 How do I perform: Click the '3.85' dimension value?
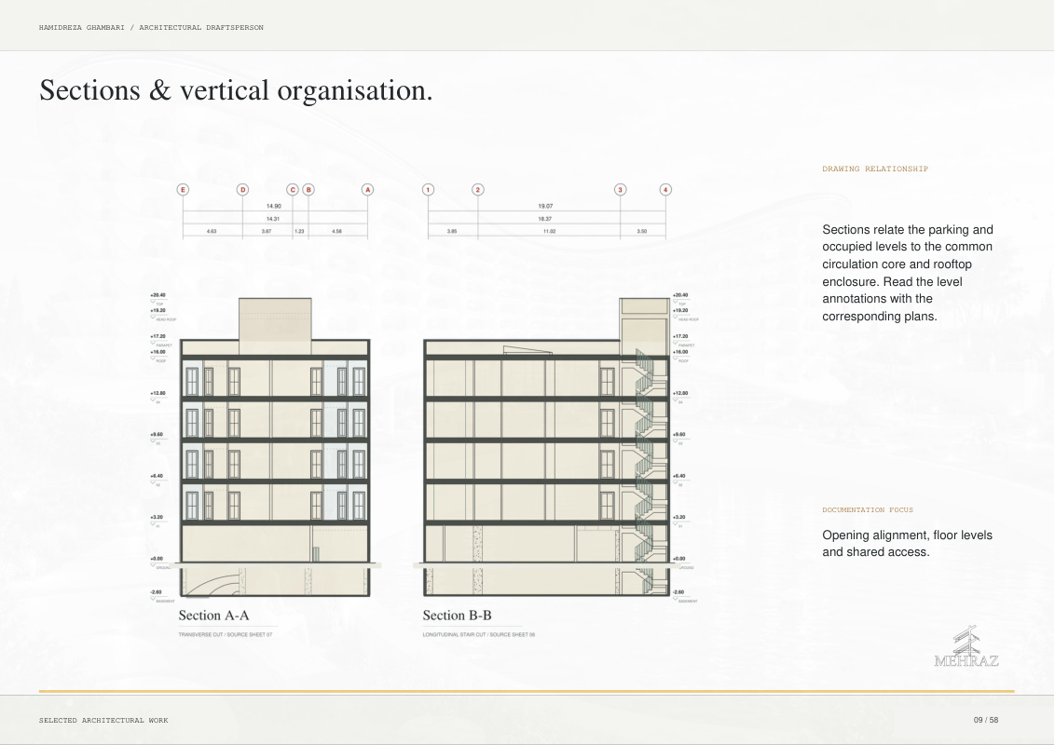[452, 231]
